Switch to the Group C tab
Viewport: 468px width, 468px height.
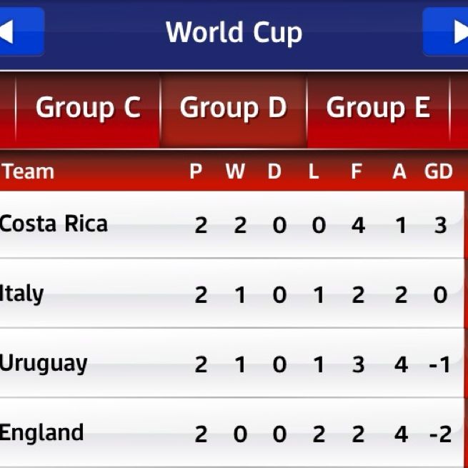click(88, 109)
